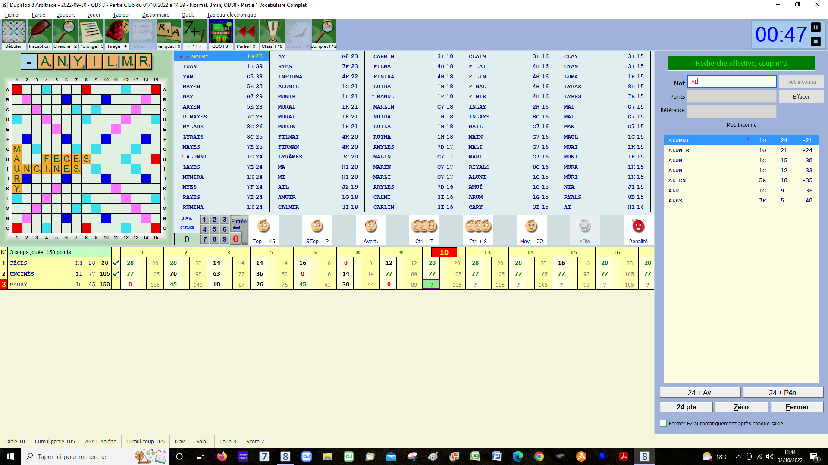The image size is (828, 465).
Task: Click the Zéro button
Action: tap(741, 407)
